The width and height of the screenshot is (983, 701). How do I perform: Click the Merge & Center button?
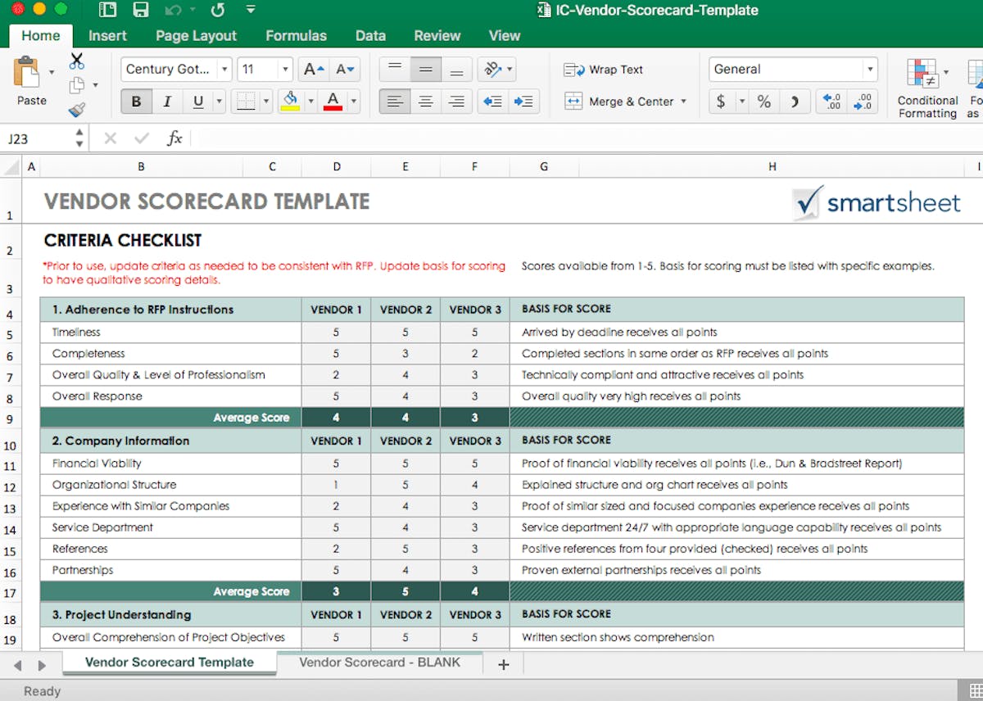click(x=624, y=102)
